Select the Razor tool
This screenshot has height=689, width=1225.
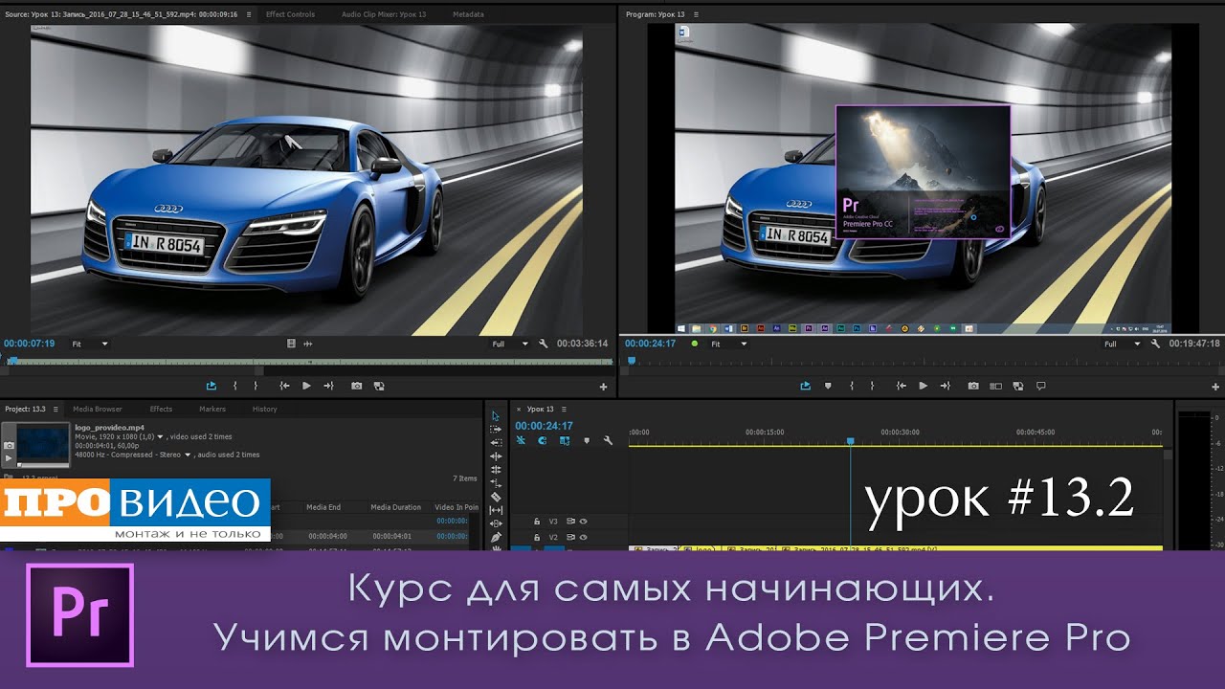[x=496, y=497]
